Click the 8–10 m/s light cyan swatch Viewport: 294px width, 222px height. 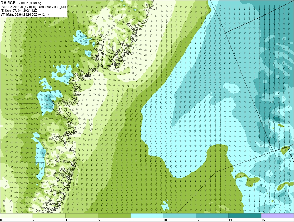pos(147,216)
